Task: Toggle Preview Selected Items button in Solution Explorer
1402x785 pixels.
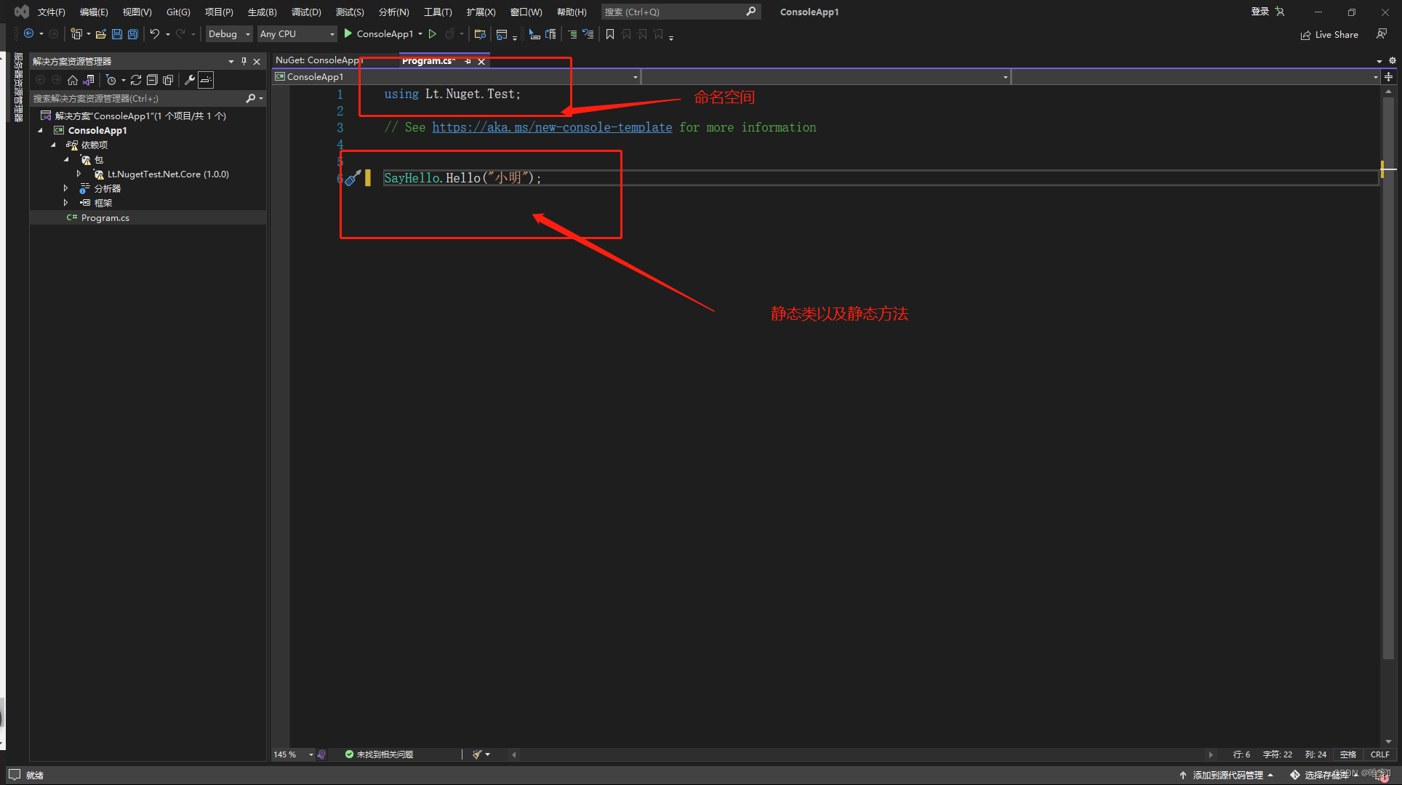Action: 206,80
